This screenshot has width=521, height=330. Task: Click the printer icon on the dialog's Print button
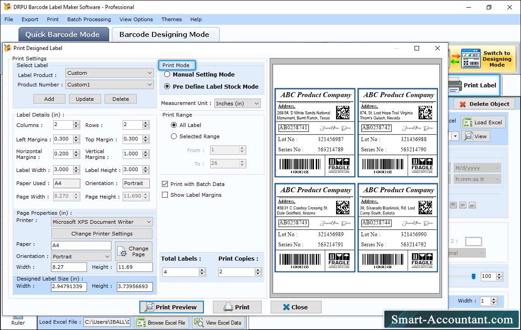coord(228,307)
